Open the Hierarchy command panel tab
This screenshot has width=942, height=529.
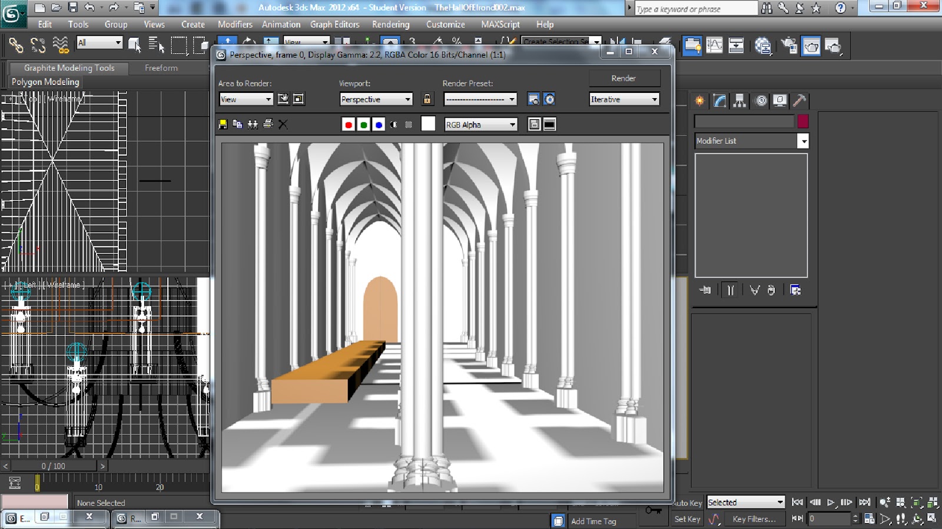739,101
